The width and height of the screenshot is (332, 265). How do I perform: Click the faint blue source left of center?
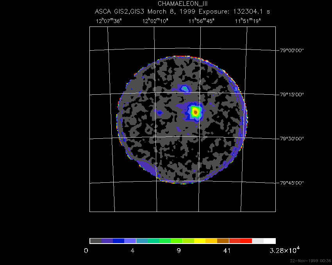coord(160,113)
